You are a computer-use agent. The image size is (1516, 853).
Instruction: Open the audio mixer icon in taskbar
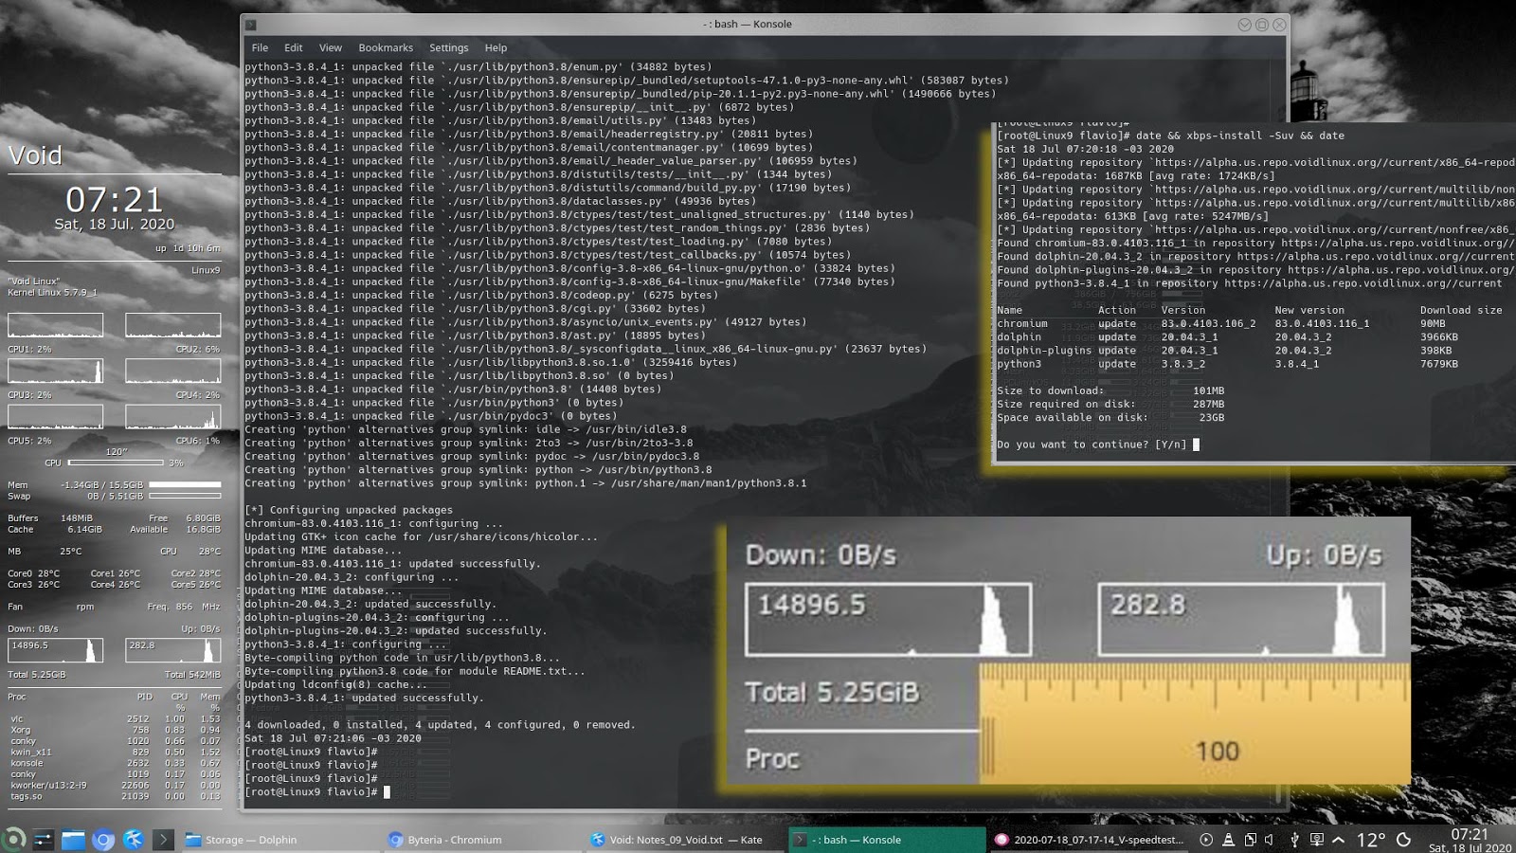pyautogui.click(x=43, y=839)
